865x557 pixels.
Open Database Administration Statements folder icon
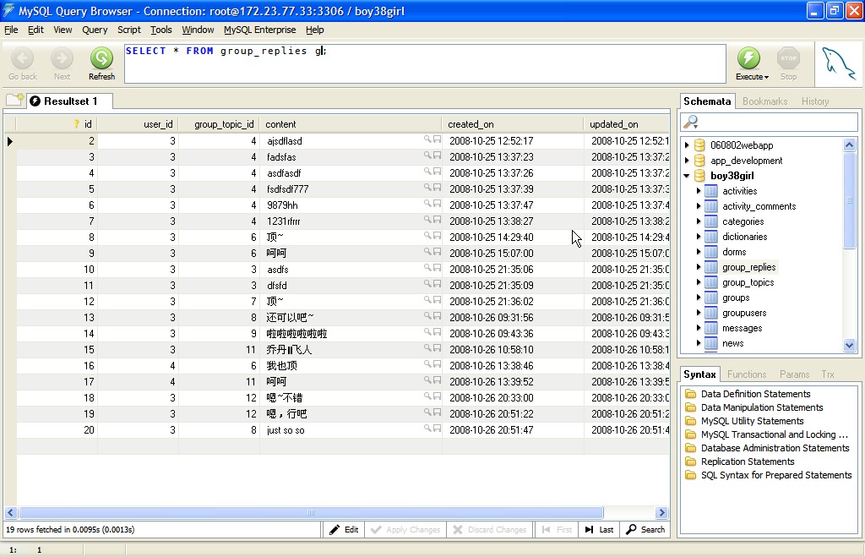point(690,448)
